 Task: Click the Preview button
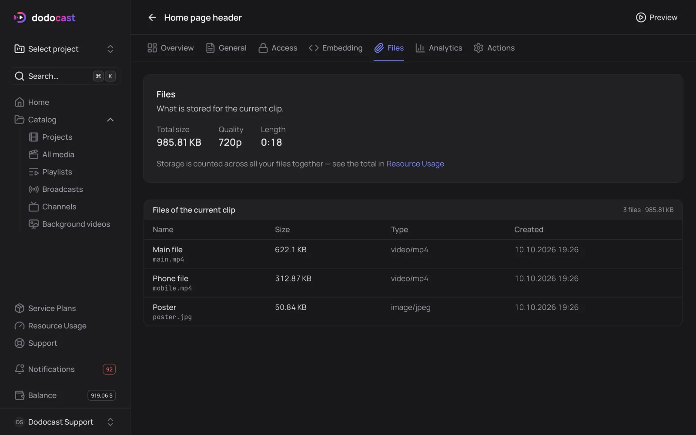click(x=657, y=17)
